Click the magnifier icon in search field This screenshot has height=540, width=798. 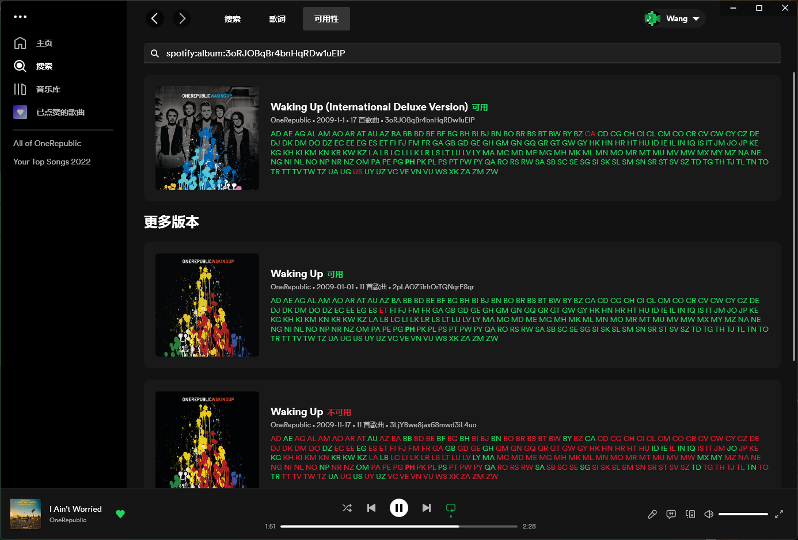coord(155,53)
